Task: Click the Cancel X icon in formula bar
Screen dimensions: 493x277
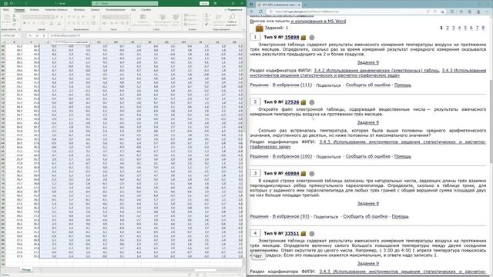Action: coord(31,36)
